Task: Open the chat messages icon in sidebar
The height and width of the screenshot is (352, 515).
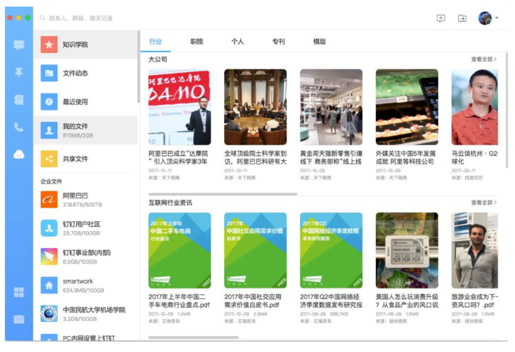Action: pos(19,45)
